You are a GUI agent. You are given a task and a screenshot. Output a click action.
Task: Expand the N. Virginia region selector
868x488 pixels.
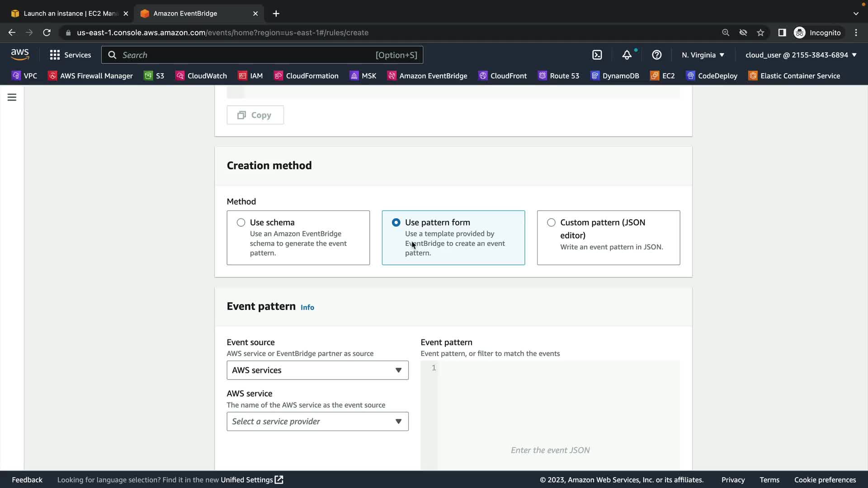point(703,55)
